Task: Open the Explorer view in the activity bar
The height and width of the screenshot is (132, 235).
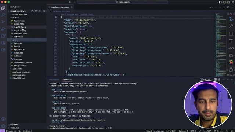Action: click(3, 8)
